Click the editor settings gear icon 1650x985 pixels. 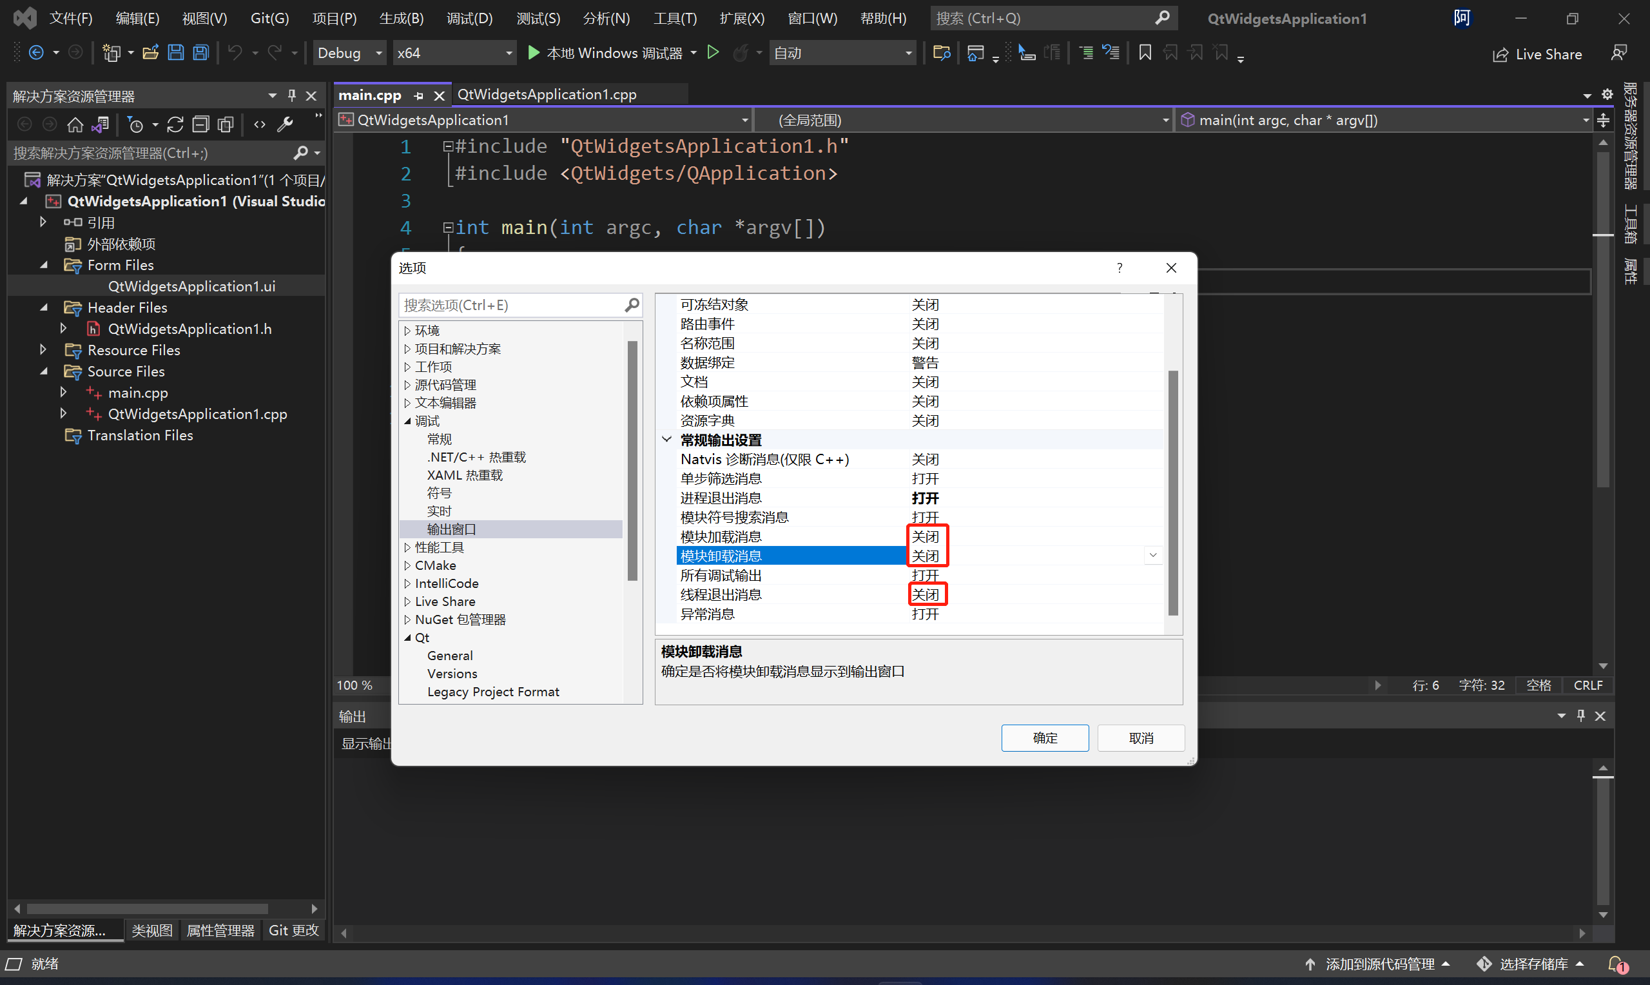(1607, 94)
